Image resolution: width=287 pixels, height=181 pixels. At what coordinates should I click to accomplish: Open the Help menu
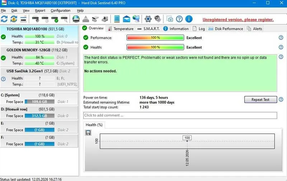[x=80, y=10]
